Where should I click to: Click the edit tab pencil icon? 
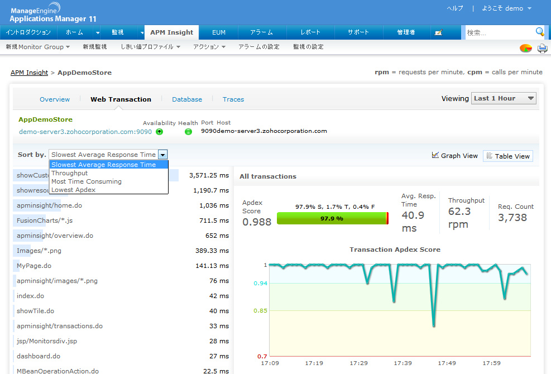click(438, 33)
